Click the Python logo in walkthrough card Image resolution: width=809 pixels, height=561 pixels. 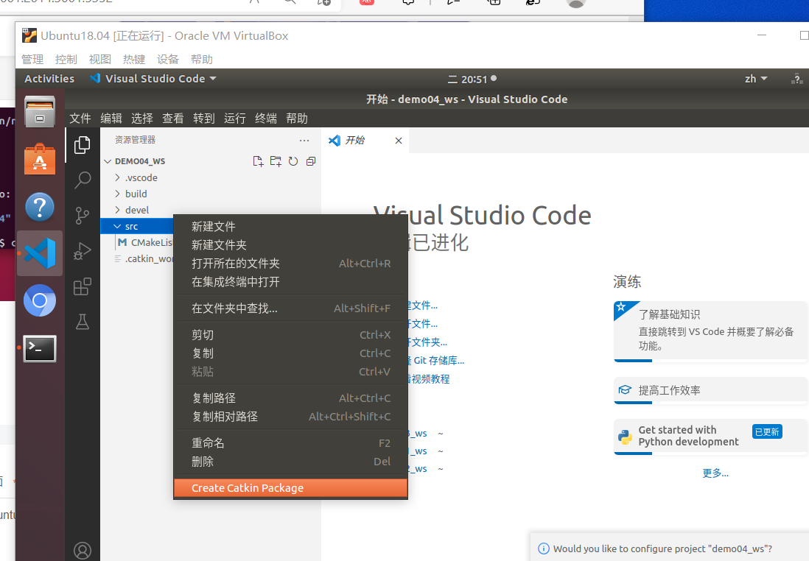pos(626,437)
